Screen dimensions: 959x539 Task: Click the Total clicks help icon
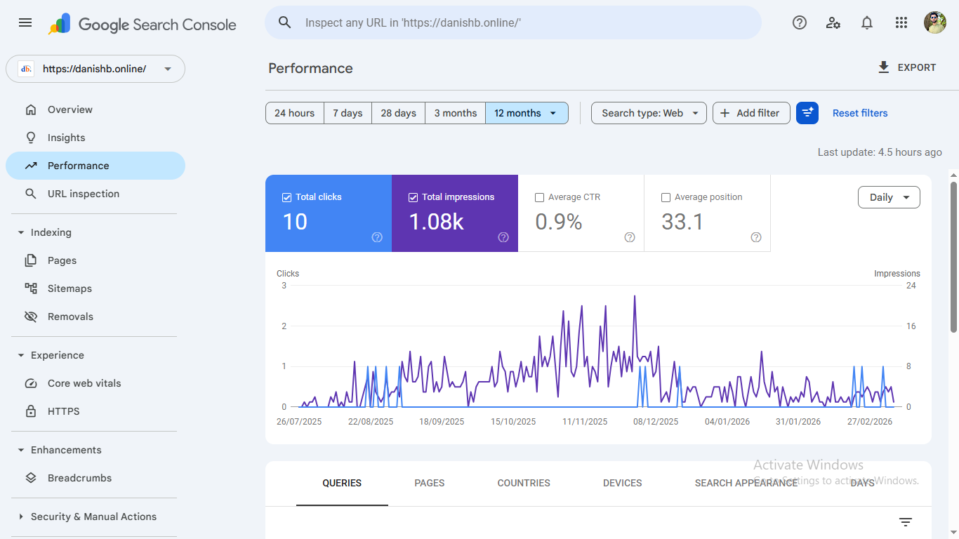tap(377, 237)
